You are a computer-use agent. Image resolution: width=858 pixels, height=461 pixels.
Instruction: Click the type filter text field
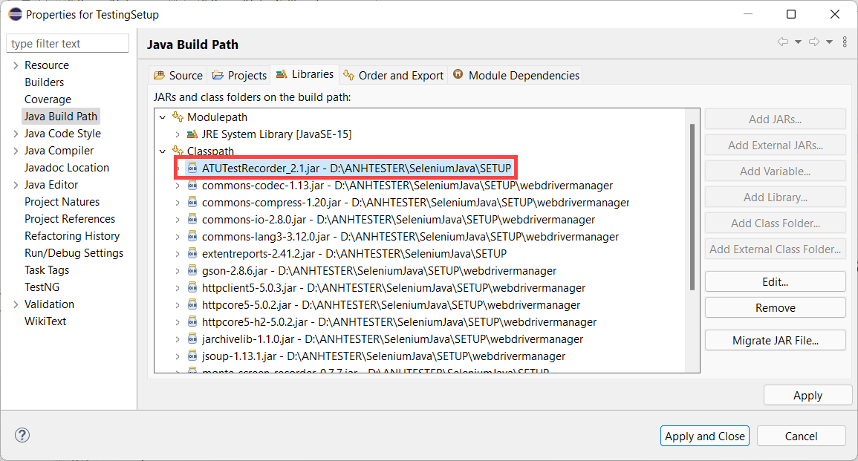coord(68,43)
